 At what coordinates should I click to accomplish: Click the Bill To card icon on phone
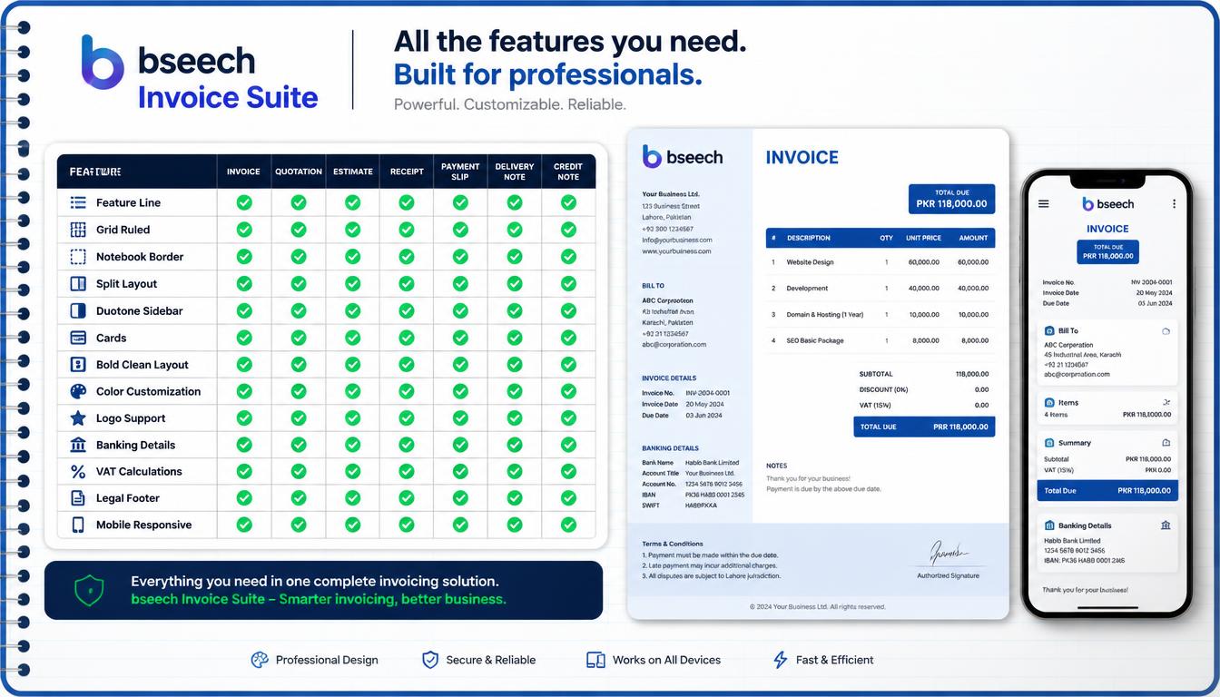point(1049,331)
